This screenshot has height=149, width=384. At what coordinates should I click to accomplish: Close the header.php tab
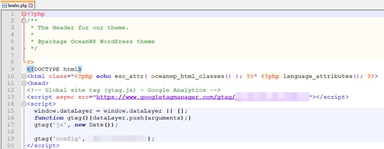(x=30, y=5)
